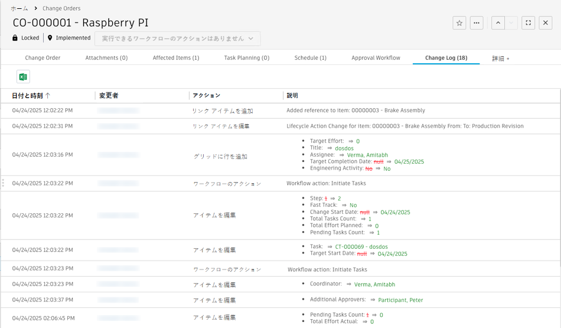561x328 pixels.
Task: Click 'Lifecycle Action Change for item' description
Action: click(405, 126)
